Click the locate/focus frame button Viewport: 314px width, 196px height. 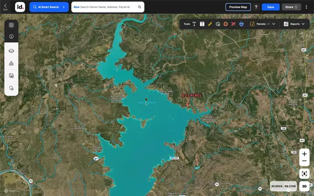tap(305, 174)
